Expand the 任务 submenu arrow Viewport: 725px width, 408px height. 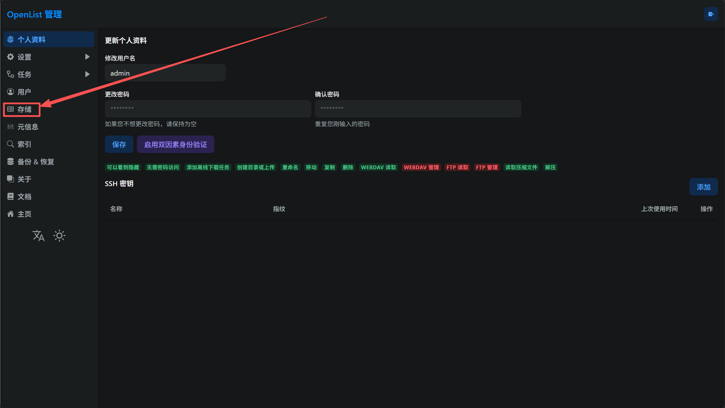87,74
